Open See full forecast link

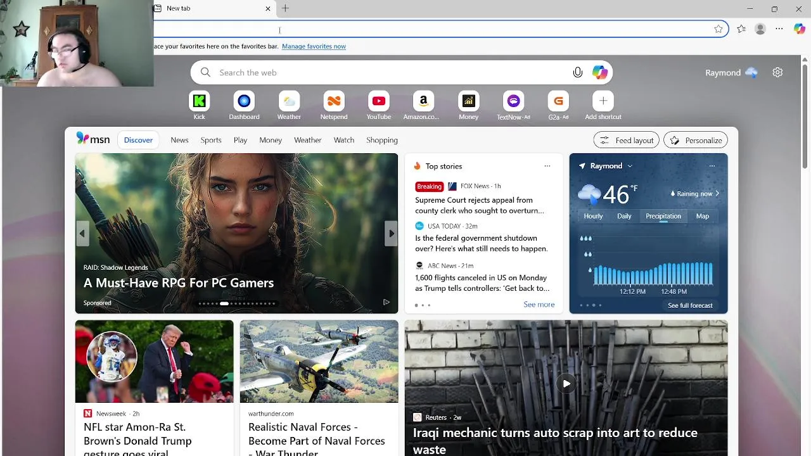(x=690, y=305)
